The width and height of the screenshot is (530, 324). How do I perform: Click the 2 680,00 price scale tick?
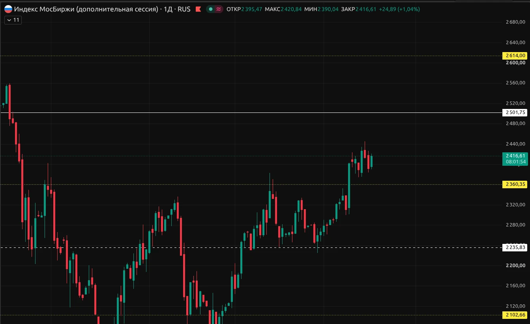pos(515,22)
